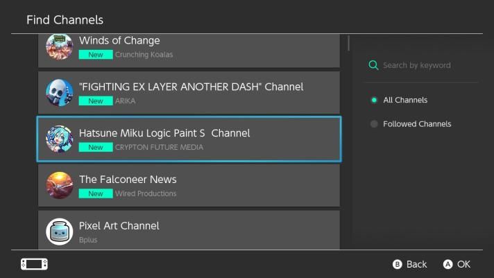494x278 pixels.
Task: Click the Hatsune Miku channel avatar icon
Action: tap(60, 139)
